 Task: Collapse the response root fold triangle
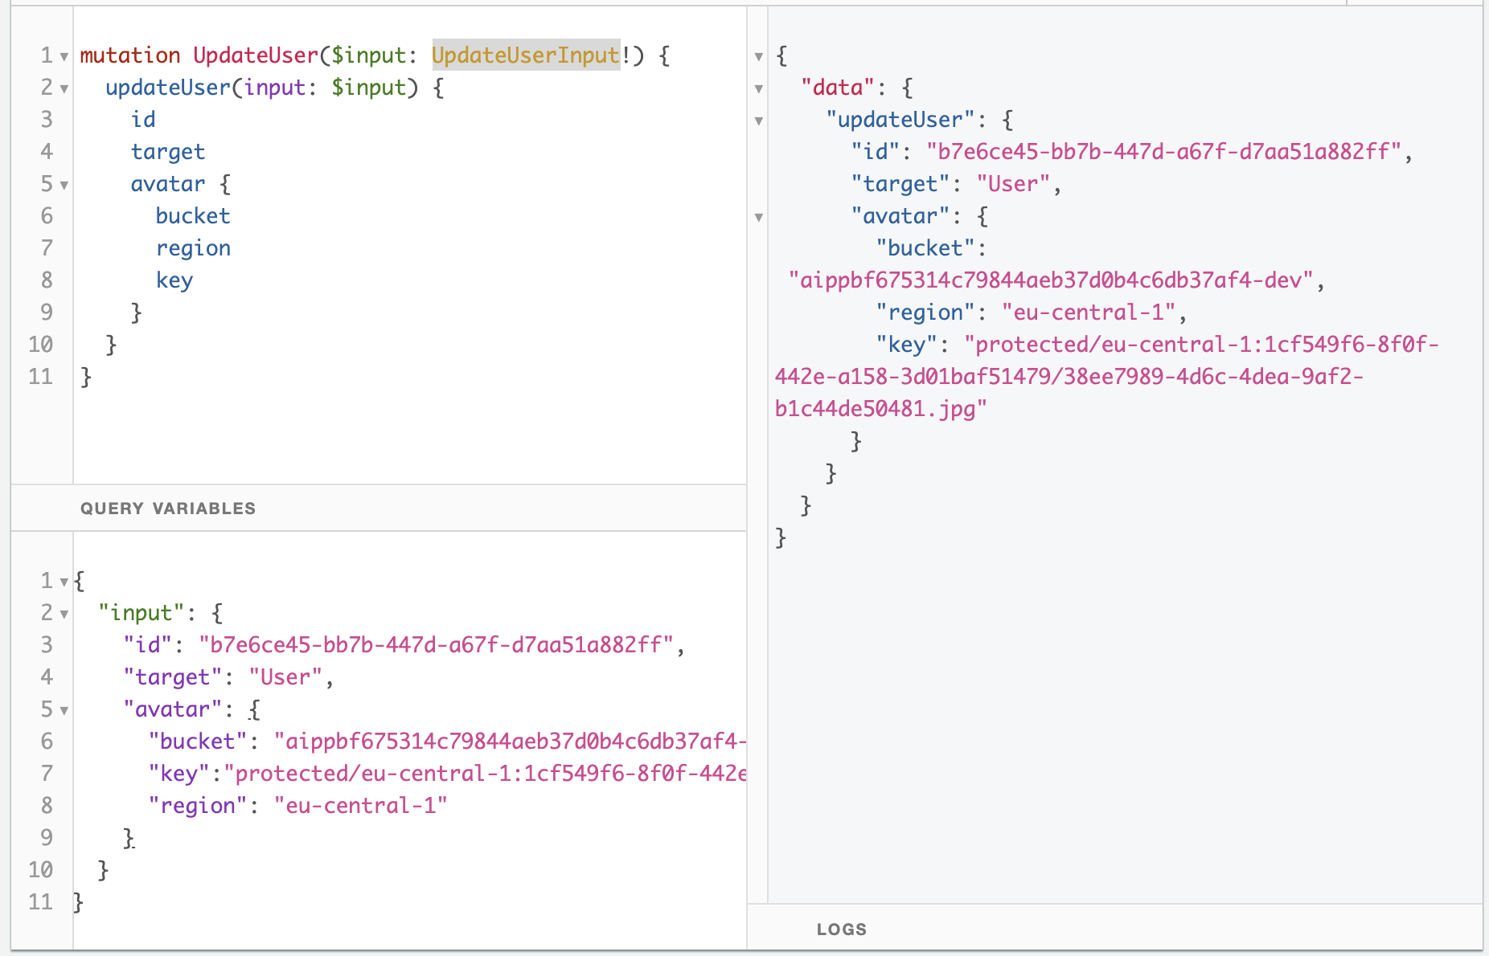(x=759, y=56)
